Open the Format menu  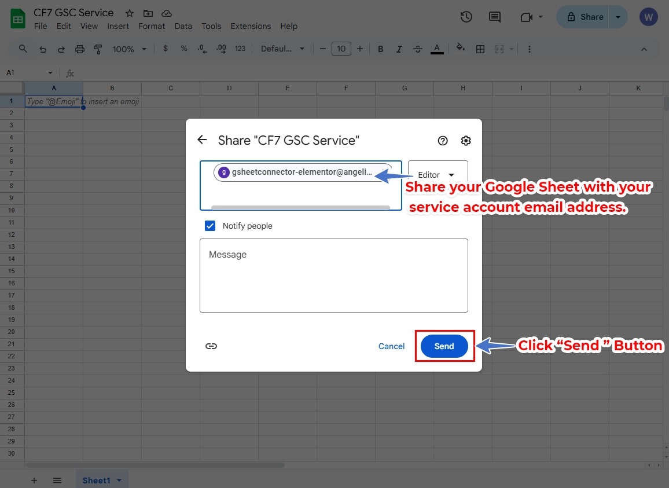click(152, 26)
